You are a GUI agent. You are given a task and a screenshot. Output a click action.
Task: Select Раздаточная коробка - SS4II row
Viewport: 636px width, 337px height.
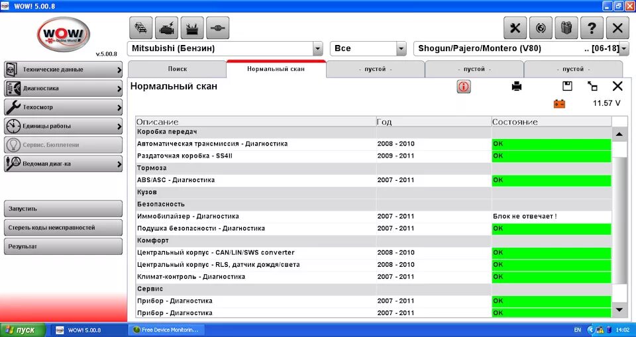point(374,156)
